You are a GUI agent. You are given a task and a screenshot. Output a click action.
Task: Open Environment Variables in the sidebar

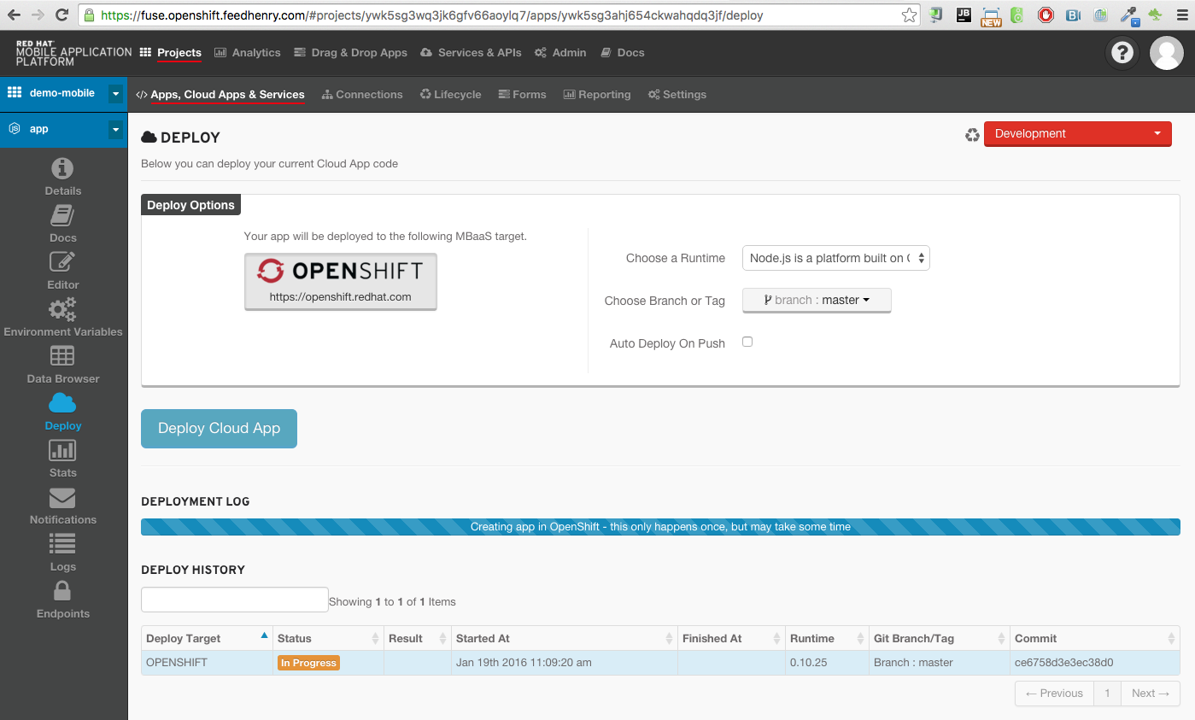pyautogui.click(x=63, y=319)
